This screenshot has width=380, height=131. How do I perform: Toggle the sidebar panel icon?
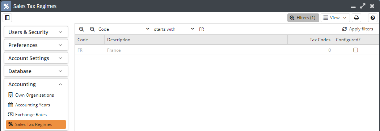point(7,18)
